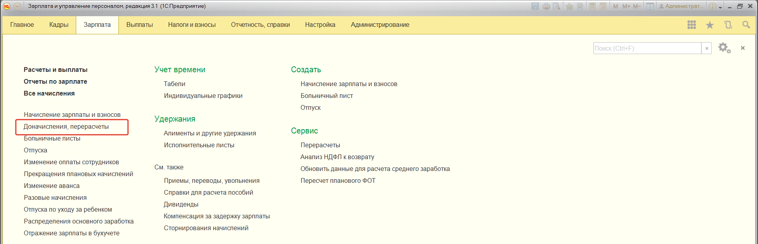The height and width of the screenshot is (244, 758).
Task: Open Анализ НДФЛ к возврату
Action: (x=337, y=157)
